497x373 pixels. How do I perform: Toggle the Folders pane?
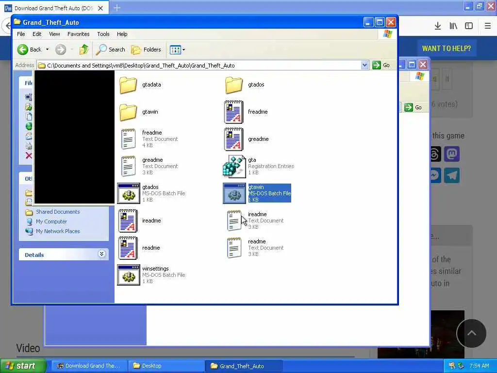point(146,50)
